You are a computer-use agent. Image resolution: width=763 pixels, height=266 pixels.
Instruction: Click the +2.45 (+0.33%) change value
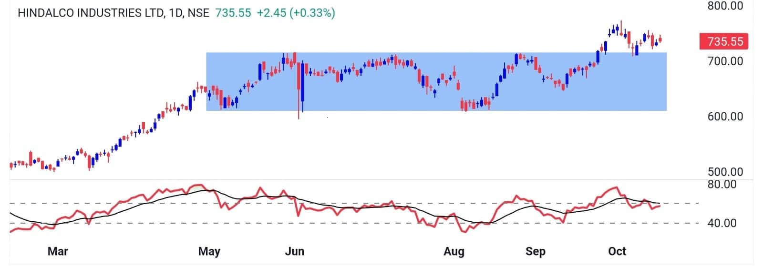tap(296, 13)
